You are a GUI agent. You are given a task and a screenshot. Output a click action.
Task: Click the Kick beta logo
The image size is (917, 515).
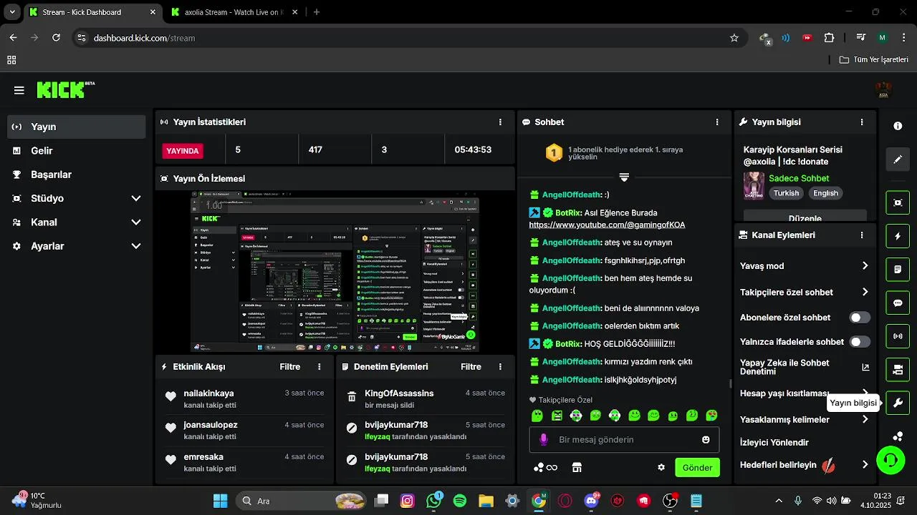[x=66, y=90]
